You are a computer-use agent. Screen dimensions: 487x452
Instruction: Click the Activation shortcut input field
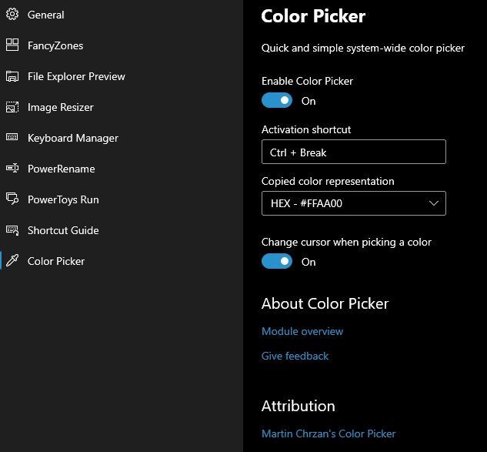tap(353, 152)
